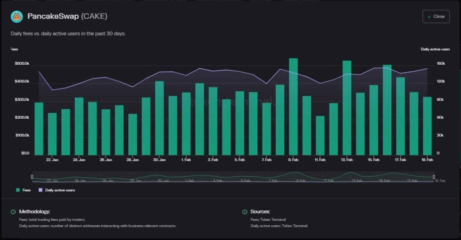
Task: Click the Sources info icon
Action: click(244, 212)
